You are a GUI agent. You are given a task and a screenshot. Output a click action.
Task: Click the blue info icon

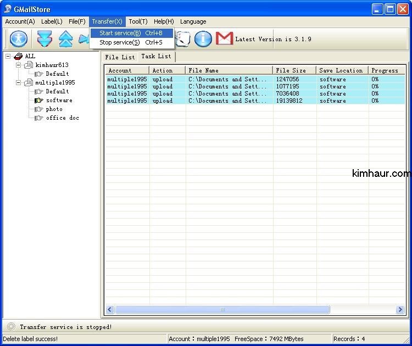point(203,38)
